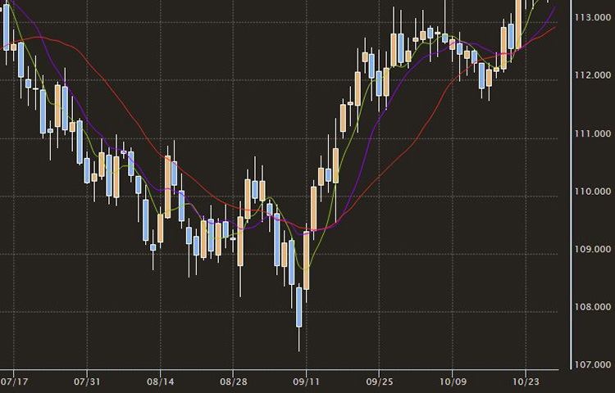Select the 07/31 date on time axis
Screen dimensions: 615x393
pos(87,382)
